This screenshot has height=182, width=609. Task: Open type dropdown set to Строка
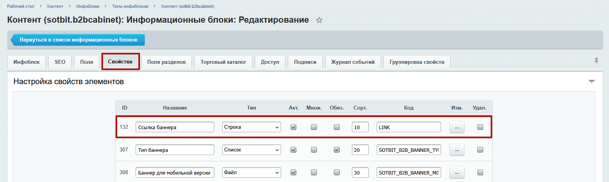pos(252,127)
